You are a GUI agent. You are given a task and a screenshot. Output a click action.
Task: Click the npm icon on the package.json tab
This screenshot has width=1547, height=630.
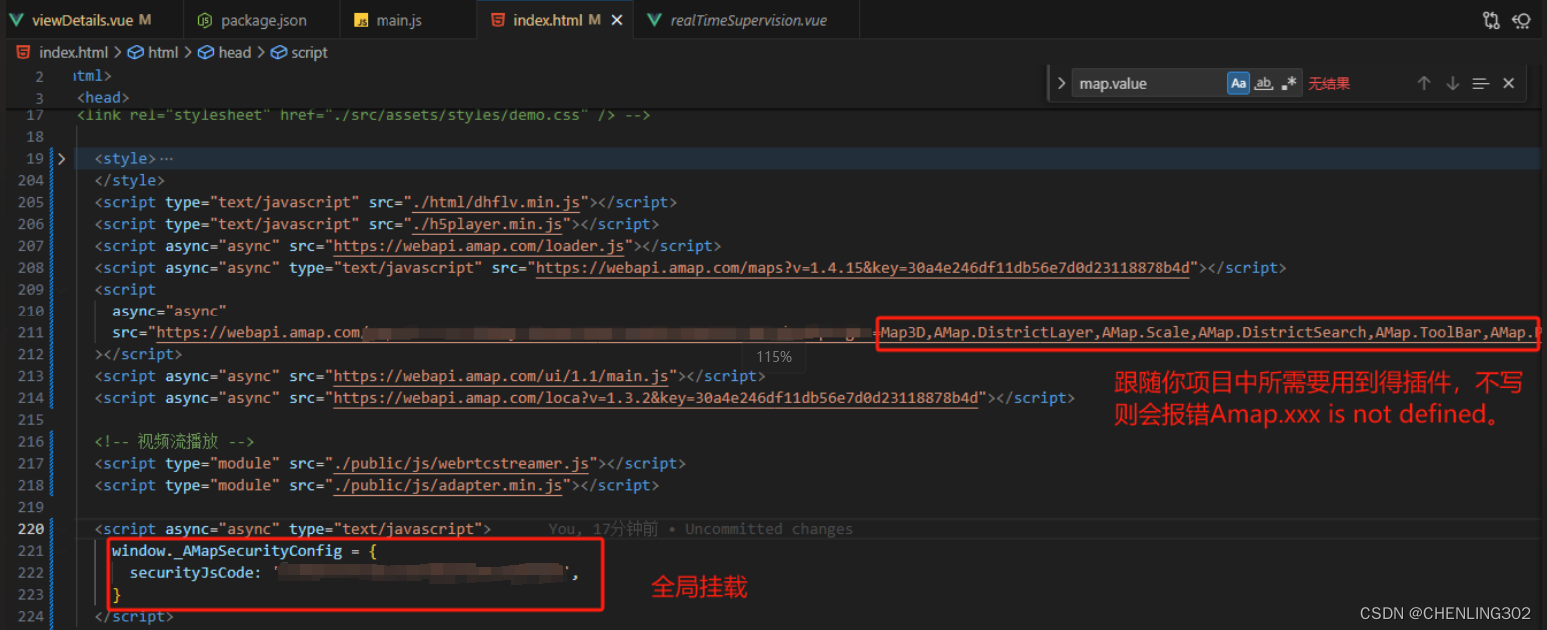coord(204,20)
